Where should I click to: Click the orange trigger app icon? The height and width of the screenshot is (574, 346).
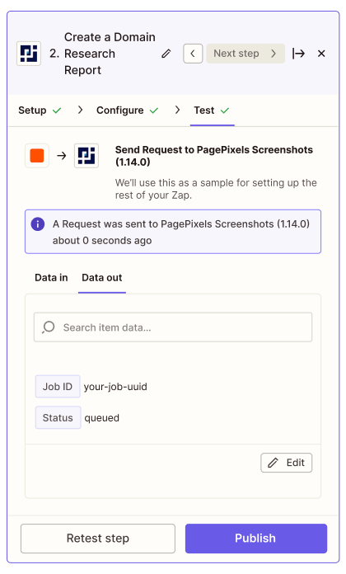point(37,156)
